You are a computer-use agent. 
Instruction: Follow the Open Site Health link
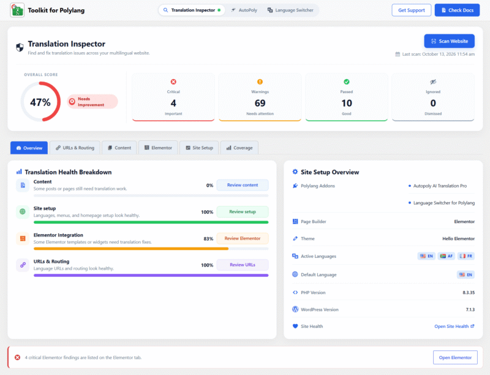[454, 326]
